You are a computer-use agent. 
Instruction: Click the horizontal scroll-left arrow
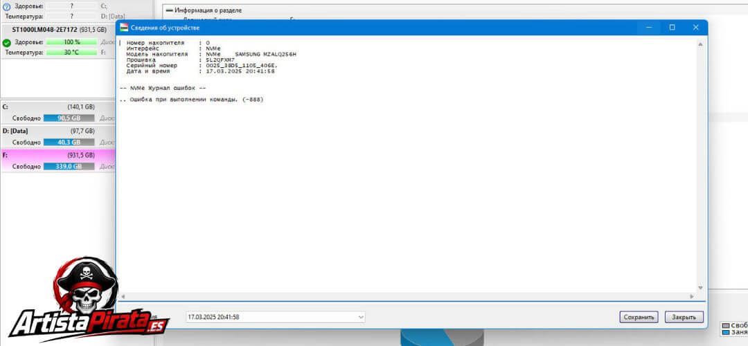[x=122, y=296]
